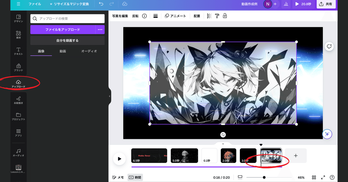
Task: Open the プロジェクト panel
Action: click(x=19, y=117)
